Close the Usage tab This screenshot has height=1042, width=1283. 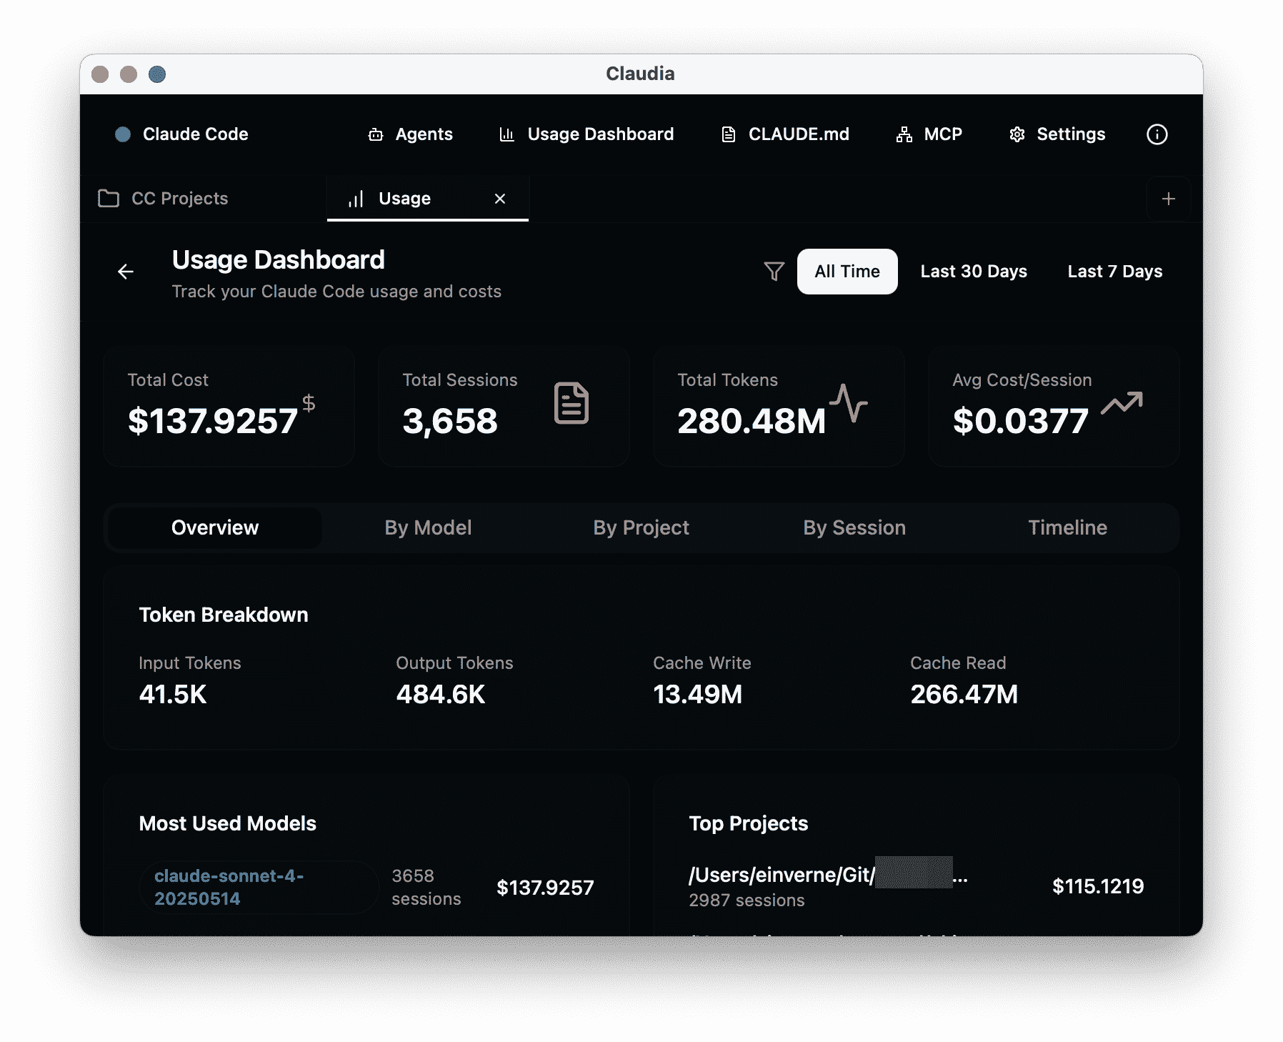pyautogui.click(x=500, y=199)
